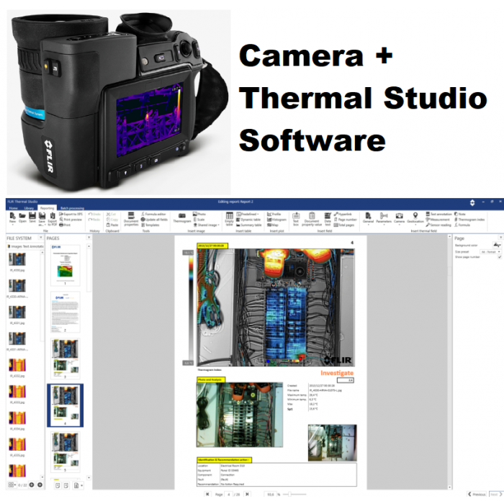Screen dimensions: 504x504
Task: Insert a Profile plot
Action: tap(274, 214)
